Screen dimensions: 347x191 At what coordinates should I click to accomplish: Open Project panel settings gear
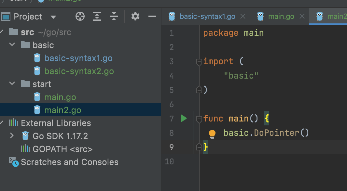tap(135, 16)
